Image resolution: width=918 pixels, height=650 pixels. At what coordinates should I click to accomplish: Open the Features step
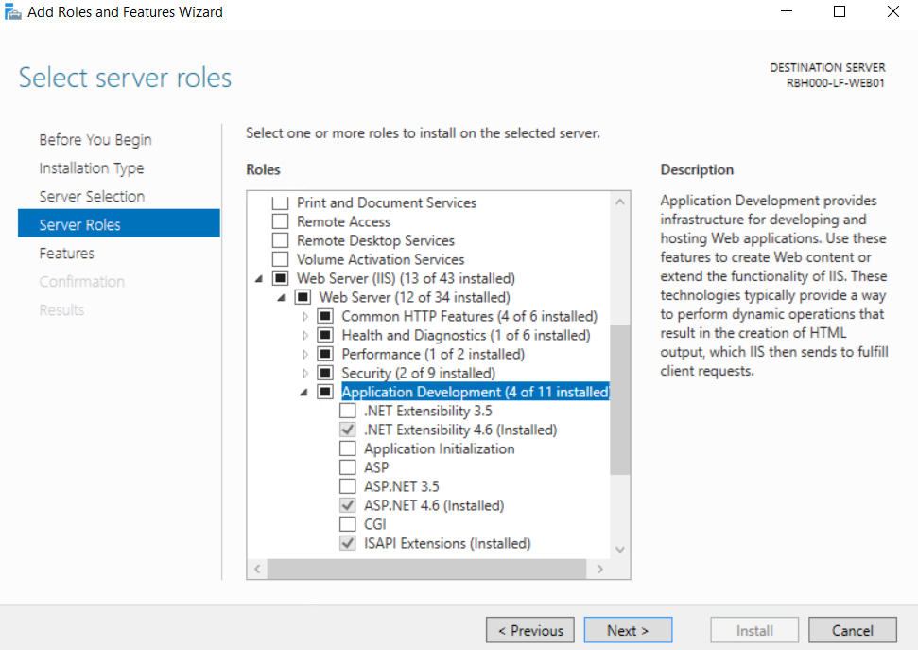67,254
